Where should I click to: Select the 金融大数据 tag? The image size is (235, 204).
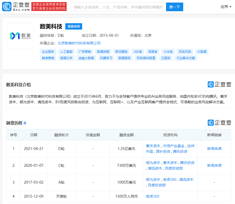point(86,58)
